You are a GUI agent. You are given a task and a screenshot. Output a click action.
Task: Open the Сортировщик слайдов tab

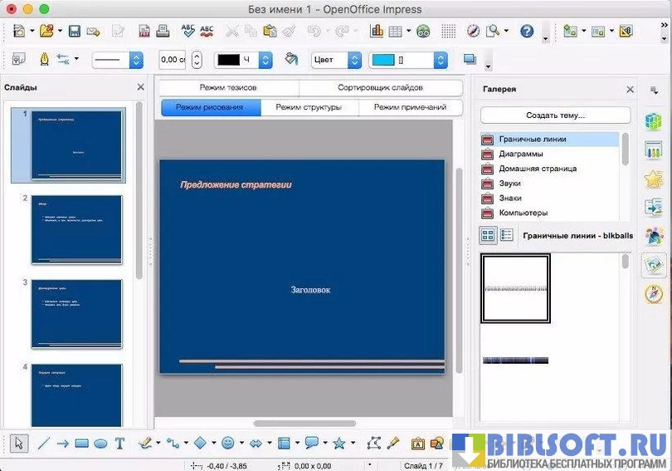pos(380,87)
